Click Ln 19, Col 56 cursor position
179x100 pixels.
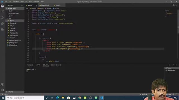[x=143, y=94]
